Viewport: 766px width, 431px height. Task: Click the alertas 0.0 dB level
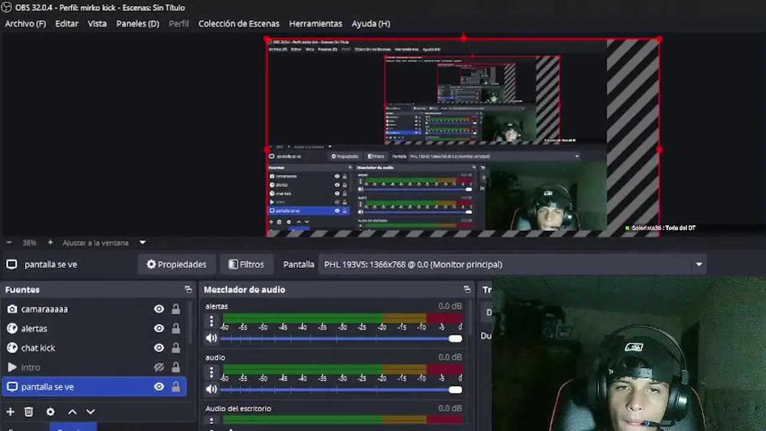[450, 306]
